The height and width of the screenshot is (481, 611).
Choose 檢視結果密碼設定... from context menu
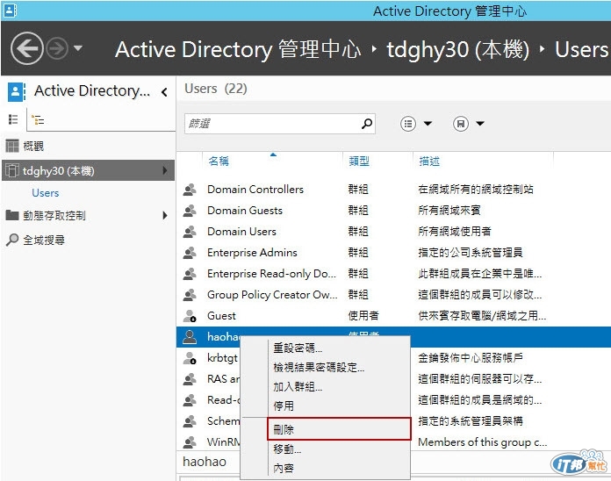[326, 367]
